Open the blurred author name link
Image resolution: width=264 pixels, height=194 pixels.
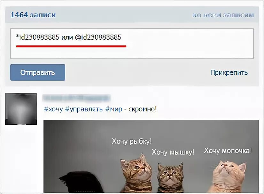(x=76, y=98)
